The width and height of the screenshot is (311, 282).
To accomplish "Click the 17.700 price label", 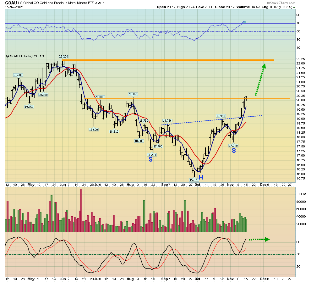I will point(158,147).
